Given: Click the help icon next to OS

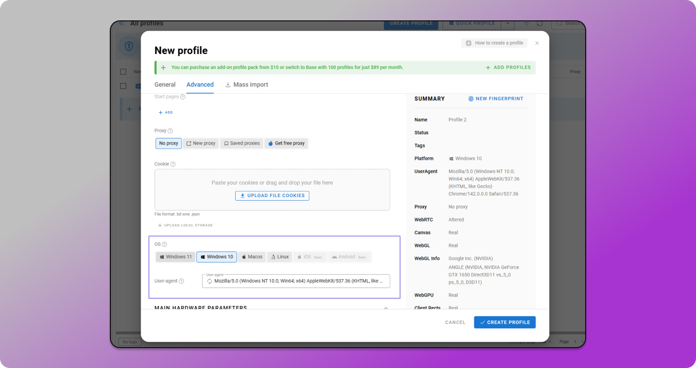Looking at the screenshot, I should coord(165,244).
